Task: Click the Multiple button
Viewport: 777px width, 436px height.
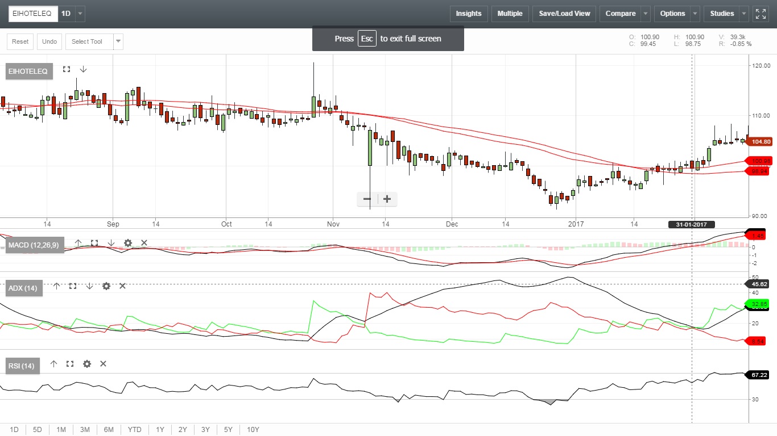Action: pyautogui.click(x=510, y=14)
